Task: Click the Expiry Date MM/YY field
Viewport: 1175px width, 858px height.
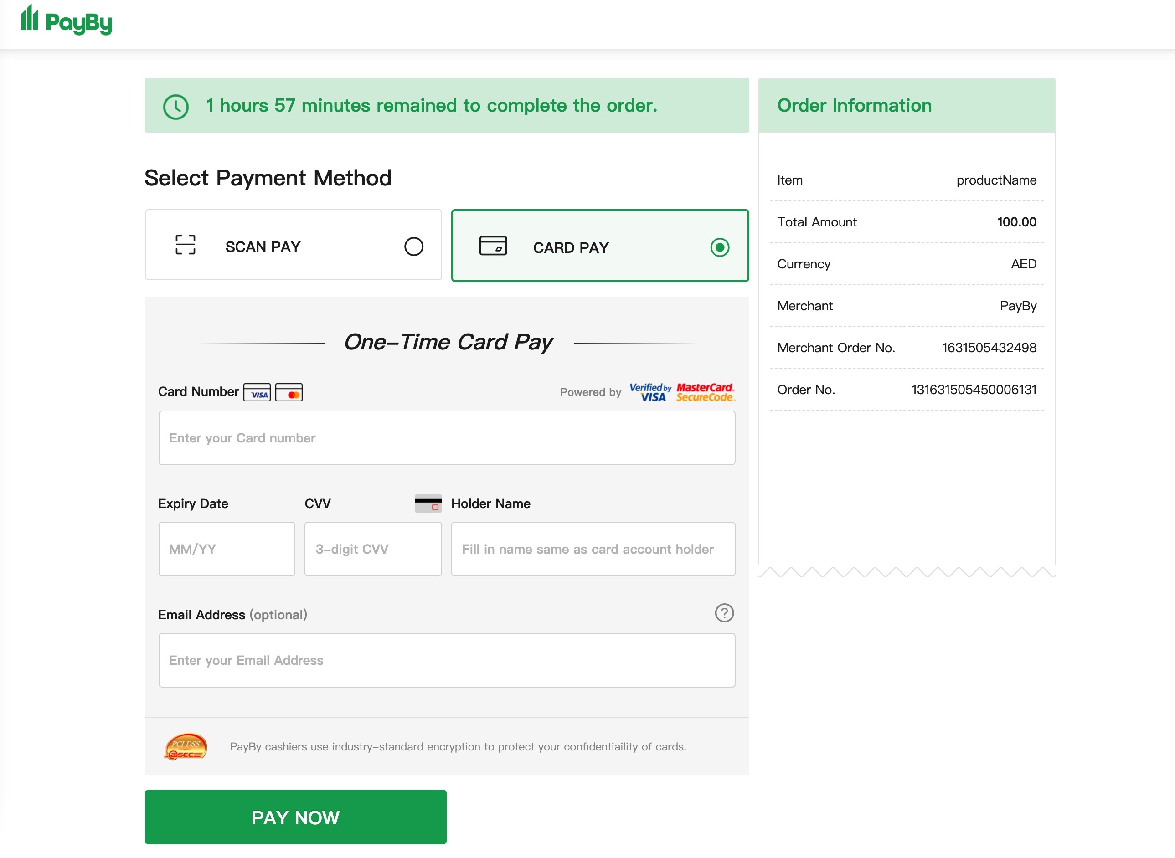Action: [227, 549]
